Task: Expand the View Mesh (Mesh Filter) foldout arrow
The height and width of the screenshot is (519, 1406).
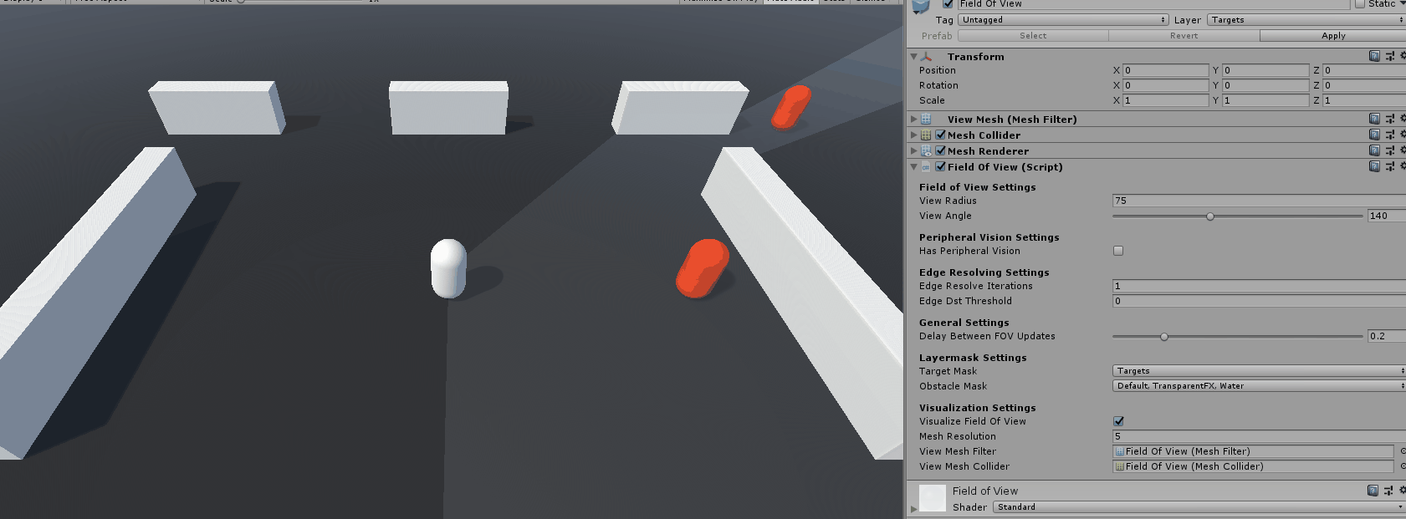Action: pos(913,120)
